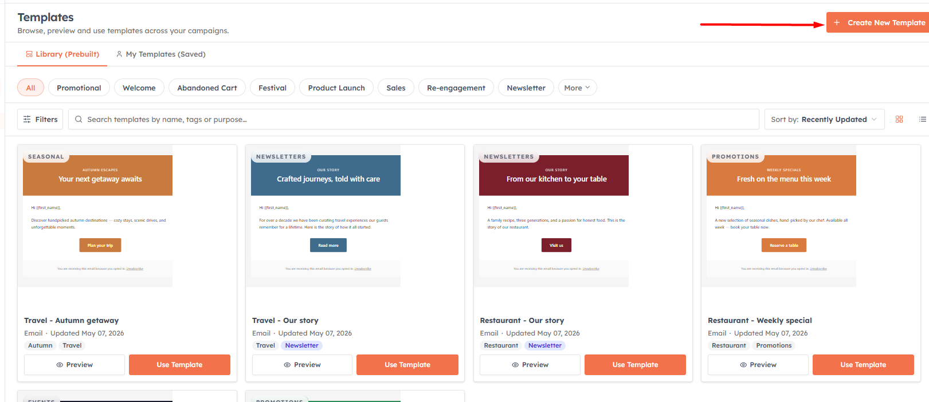Click the Templates page heading
Image resolution: width=929 pixels, height=402 pixels.
(x=46, y=17)
